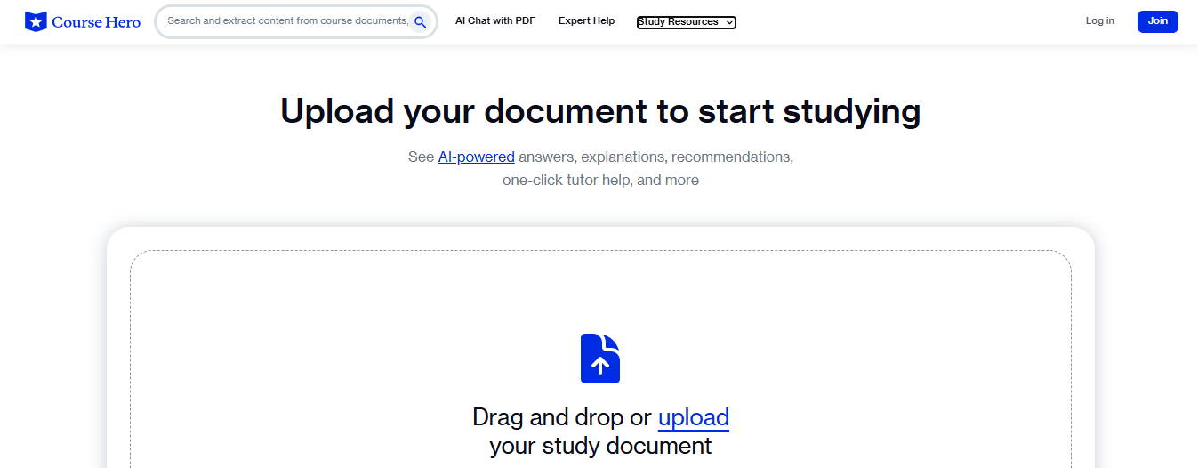Follow the AI-powered link

tap(476, 157)
